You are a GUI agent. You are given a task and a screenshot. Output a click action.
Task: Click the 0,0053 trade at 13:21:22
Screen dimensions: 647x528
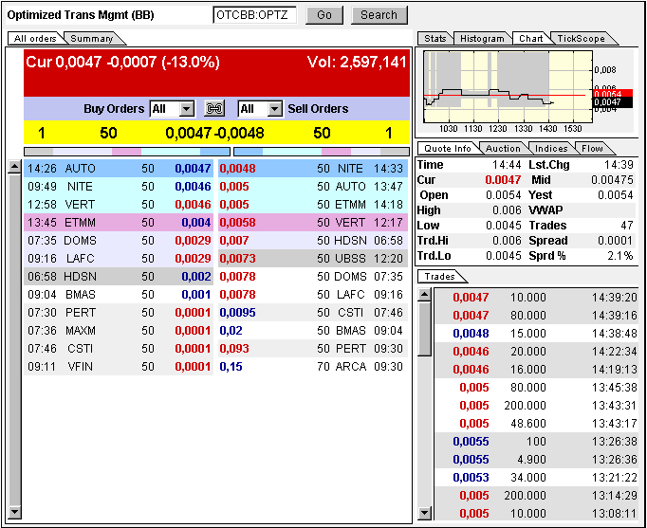pyautogui.click(x=536, y=478)
